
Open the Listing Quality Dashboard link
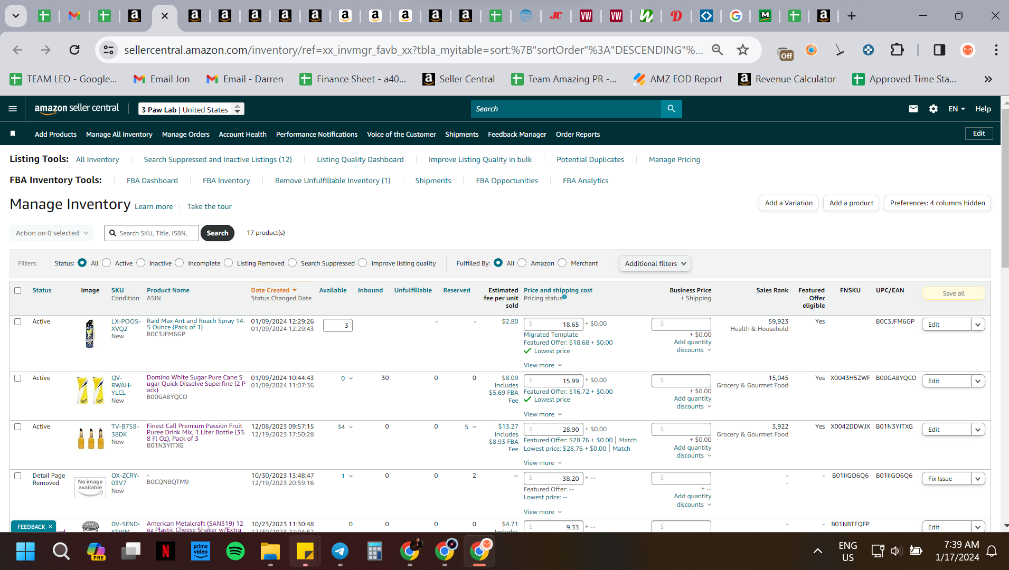point(360,159)
